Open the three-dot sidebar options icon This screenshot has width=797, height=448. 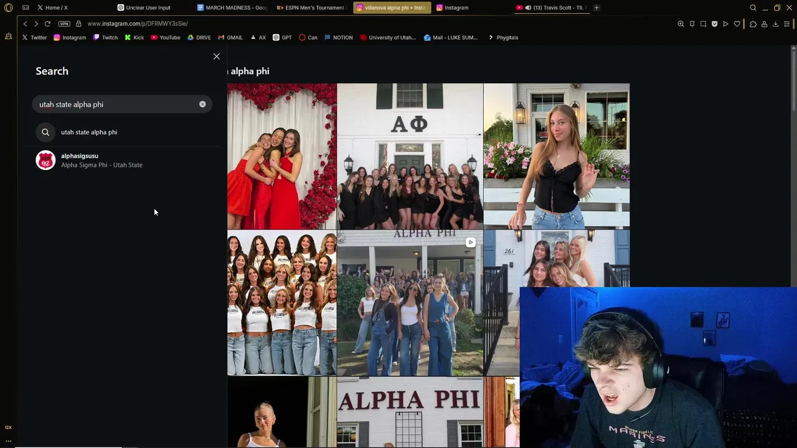pos(8,441)
